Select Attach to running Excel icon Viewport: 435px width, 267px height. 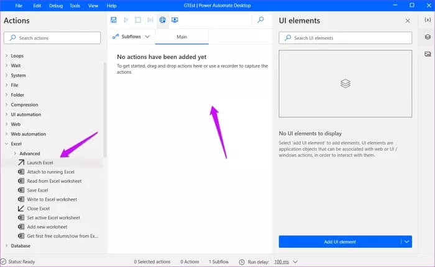click(x=21, y=172)
